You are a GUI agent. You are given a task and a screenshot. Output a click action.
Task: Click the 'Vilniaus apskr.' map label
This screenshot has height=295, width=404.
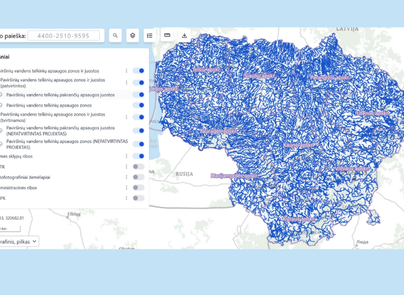pos(352,169)
